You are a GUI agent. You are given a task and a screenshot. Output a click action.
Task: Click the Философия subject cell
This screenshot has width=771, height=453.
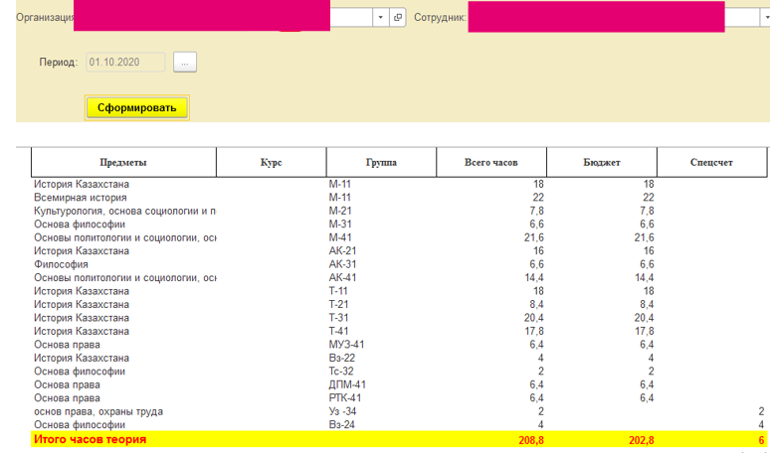click(x=61, y=264)
